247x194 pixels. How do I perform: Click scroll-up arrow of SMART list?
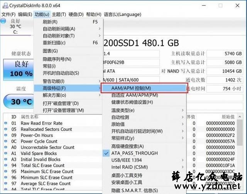pos(240,116)
